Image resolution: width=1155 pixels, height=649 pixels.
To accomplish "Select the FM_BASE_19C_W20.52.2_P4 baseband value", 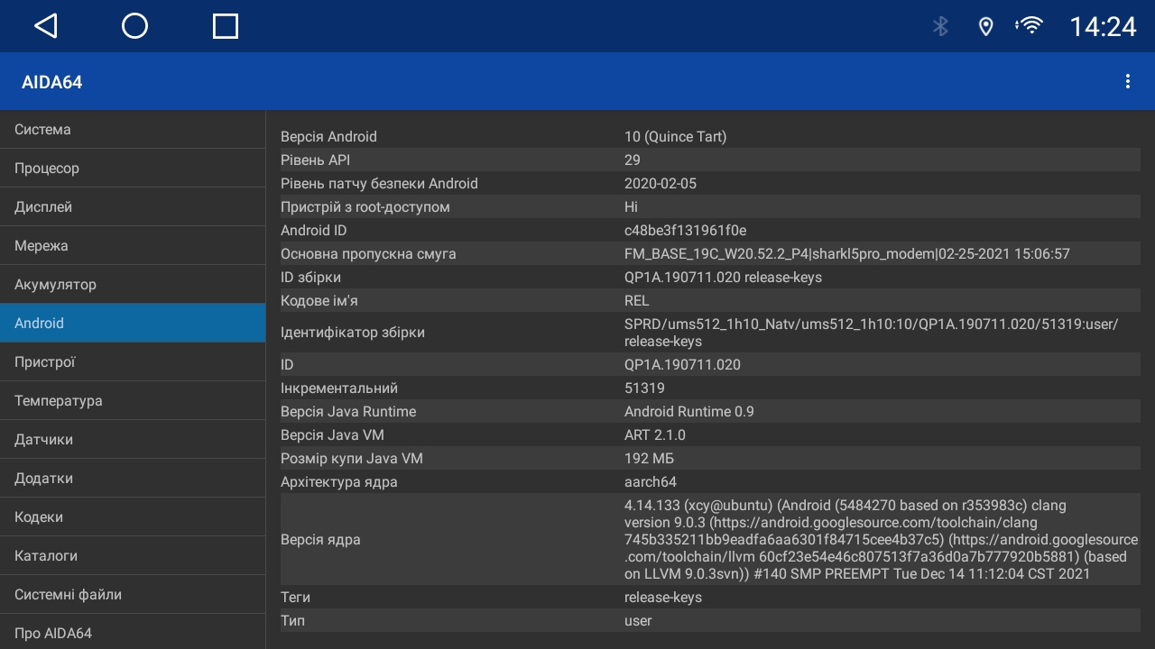I will coord(847,254).
